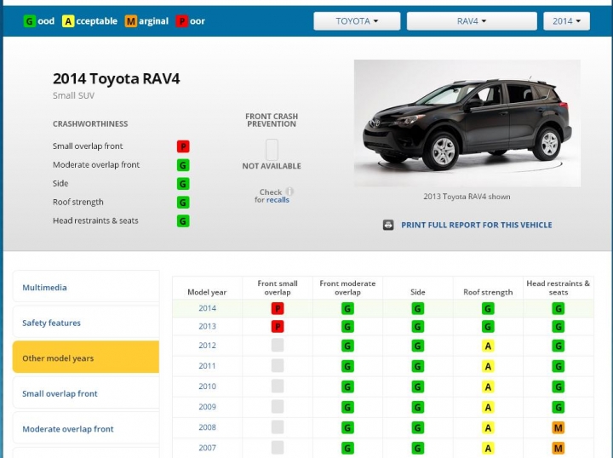Screen dimensions: 613x458
Task: Open the TOYOTA make dropdown
Action: point(357,21)
